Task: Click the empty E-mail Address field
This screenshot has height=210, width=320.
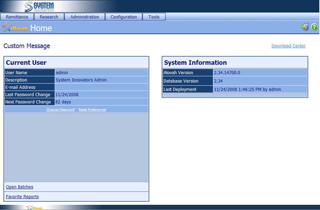Action: (101, 87)
